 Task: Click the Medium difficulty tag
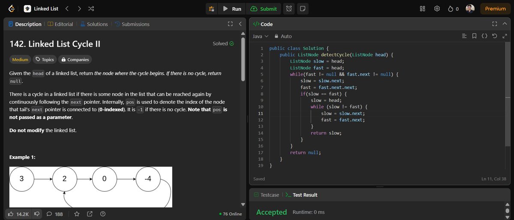(x=21, y=60)
